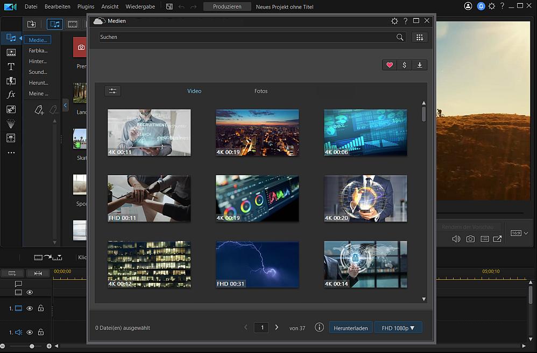Image resolution: width=537 pixels, height=353 pixels.
Task: Open filter sliders icon
Action: click(112, 91)
